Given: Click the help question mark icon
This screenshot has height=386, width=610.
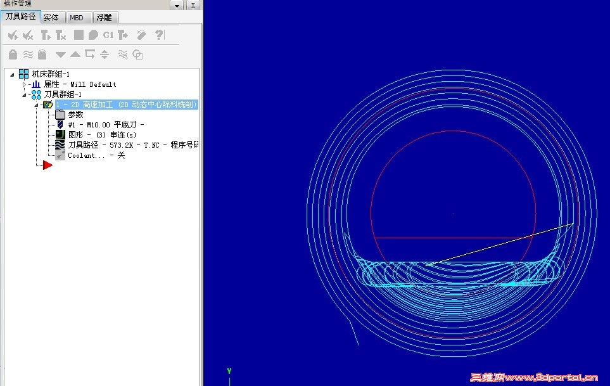Looking at the screenshot, I should [158, 35].
